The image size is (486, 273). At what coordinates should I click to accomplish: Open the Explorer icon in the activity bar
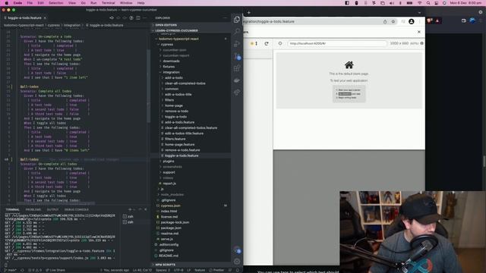[x=237, y=19]
